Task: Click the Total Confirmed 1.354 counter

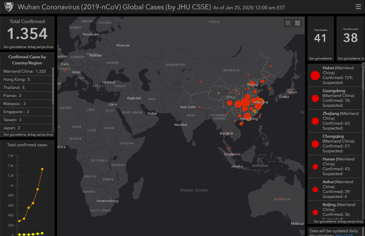Action: 27,34
